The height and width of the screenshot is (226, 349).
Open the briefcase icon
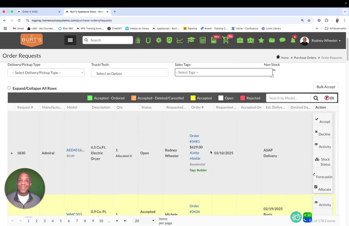[x=240, y=40]
